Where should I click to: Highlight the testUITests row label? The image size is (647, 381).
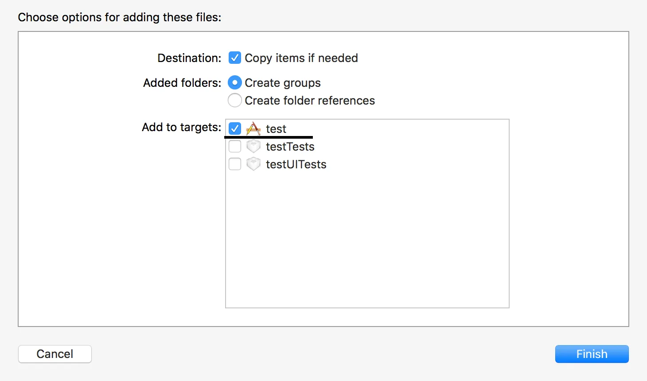[296, 164]
